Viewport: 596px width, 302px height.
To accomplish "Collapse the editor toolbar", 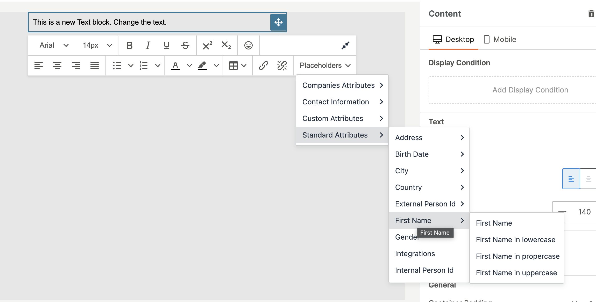I will tap(345, 46).
